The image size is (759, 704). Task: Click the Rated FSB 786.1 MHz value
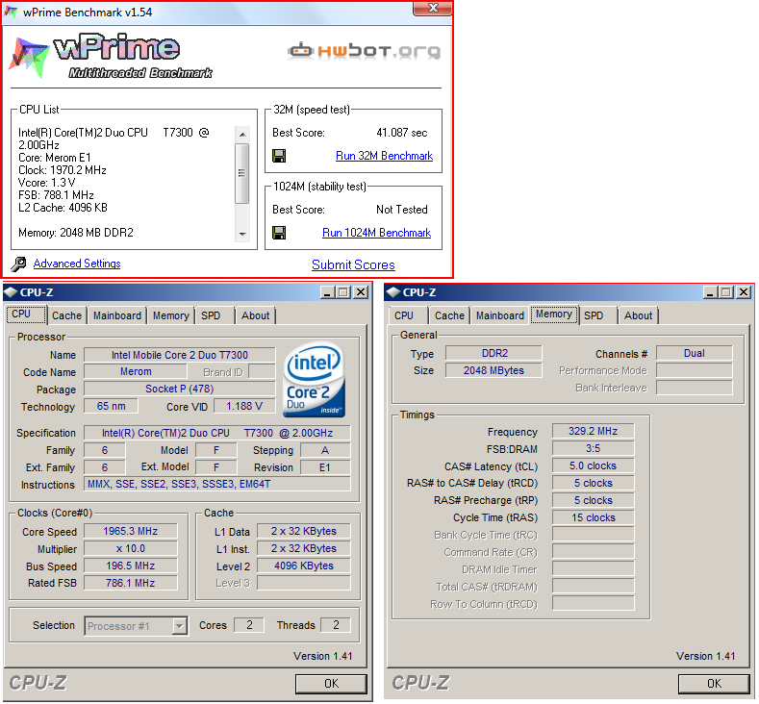tap(130, 583)
